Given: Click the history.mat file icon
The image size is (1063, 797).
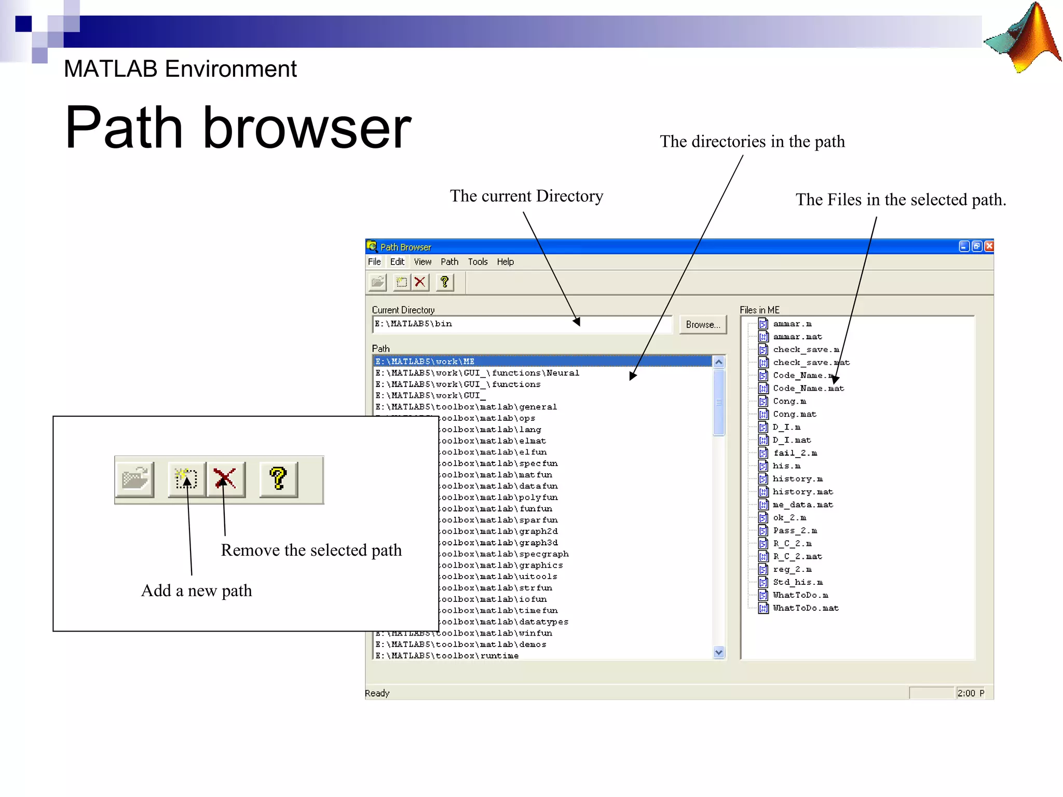Looking at the screenshot, I should click(x=763, y=492).
